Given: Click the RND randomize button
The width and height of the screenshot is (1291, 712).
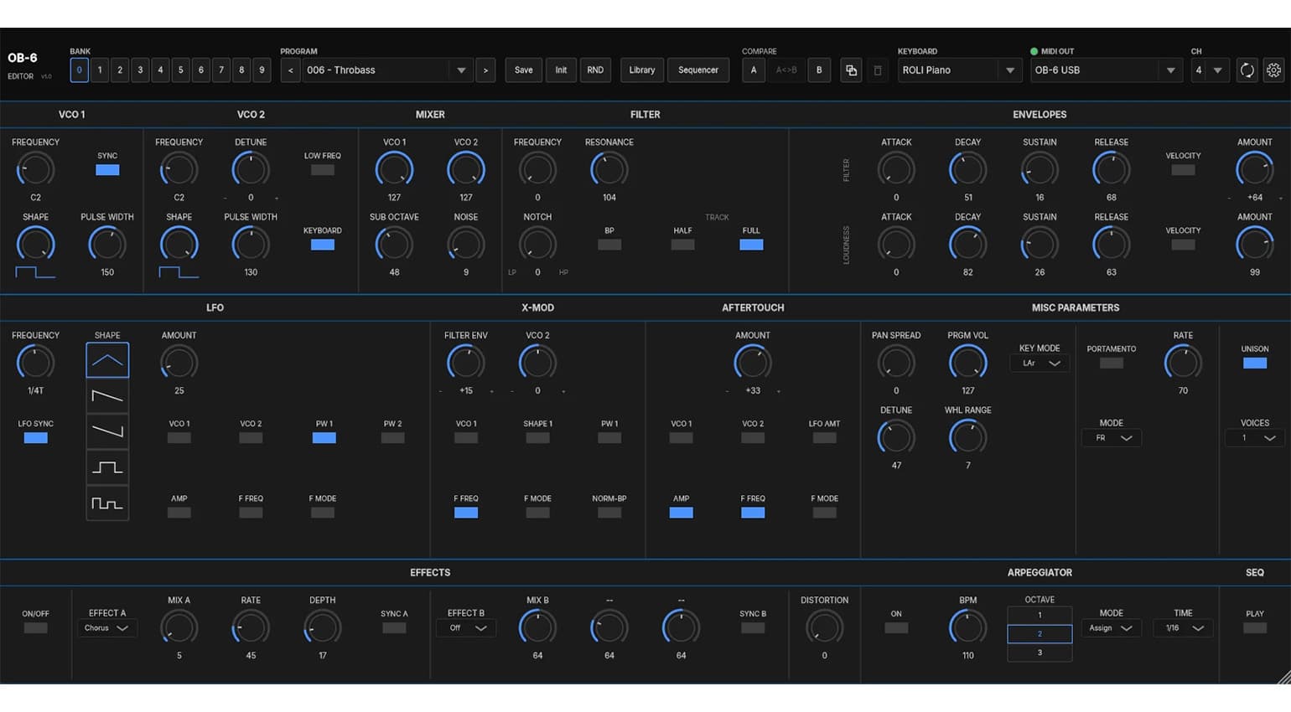Looking at the screenshot, I should coord(595,70).
